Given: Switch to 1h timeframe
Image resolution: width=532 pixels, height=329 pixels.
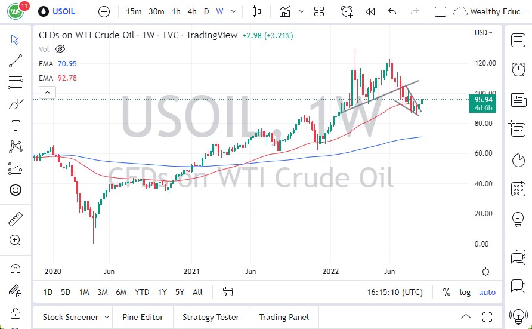Looking at the screenshot, I should click(176, 11).
